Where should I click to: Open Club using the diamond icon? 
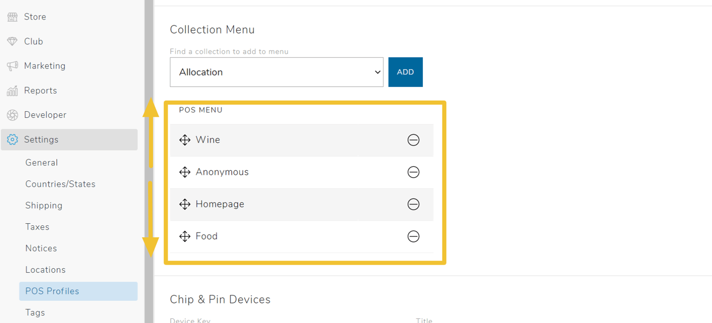coord(11,41)
